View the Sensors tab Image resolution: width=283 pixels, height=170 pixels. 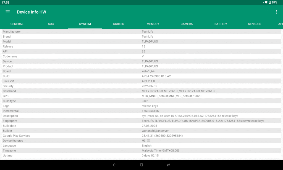[255, 24]
